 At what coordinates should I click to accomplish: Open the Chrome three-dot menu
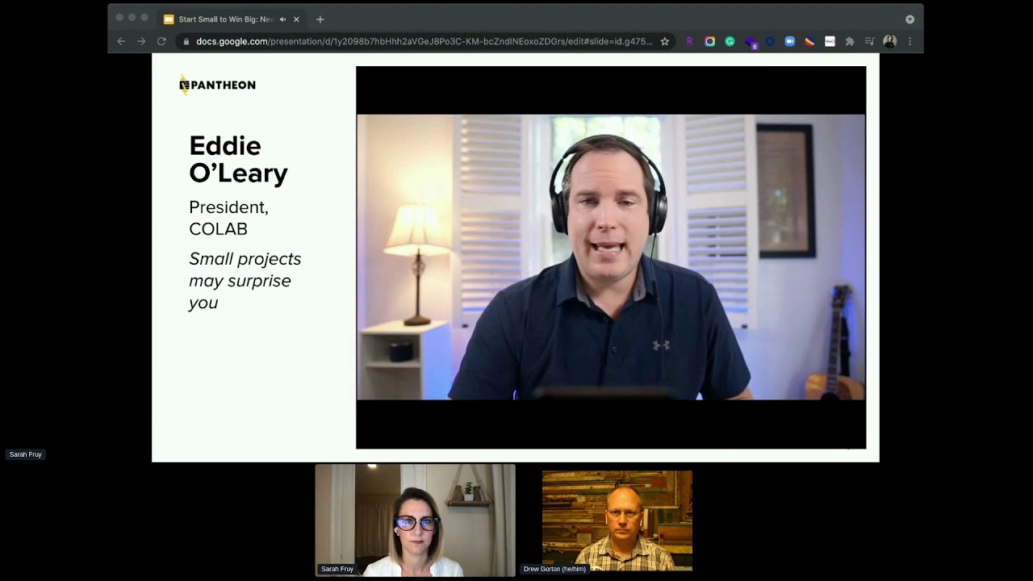[910, 41]
